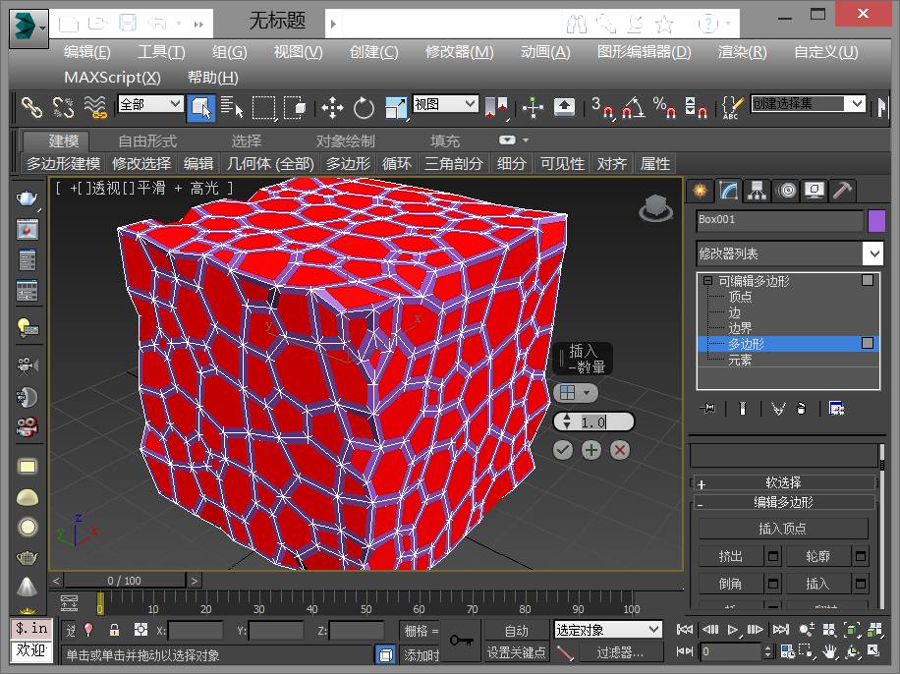Apply and continue with the plus caddy button
This screenshot has width=900, height=674.
pos(591,450)
